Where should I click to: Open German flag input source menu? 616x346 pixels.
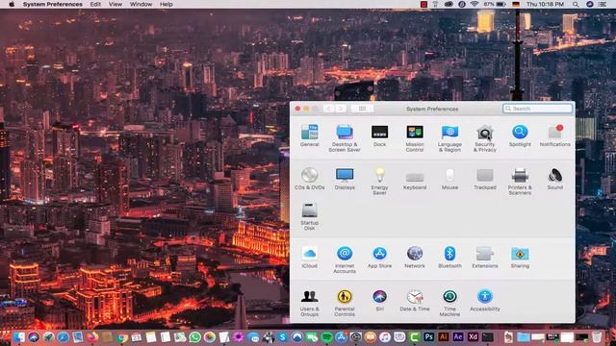(x=516, y=4)
